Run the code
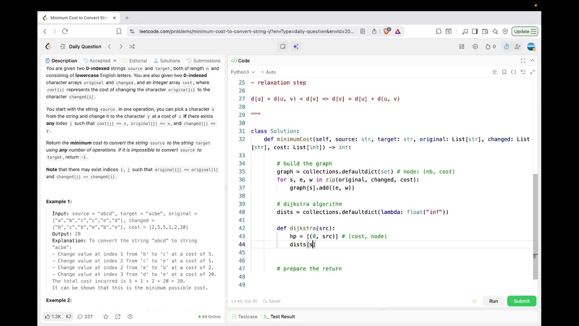This screenshot has width=579, height=326. click(x=493, y=301)
